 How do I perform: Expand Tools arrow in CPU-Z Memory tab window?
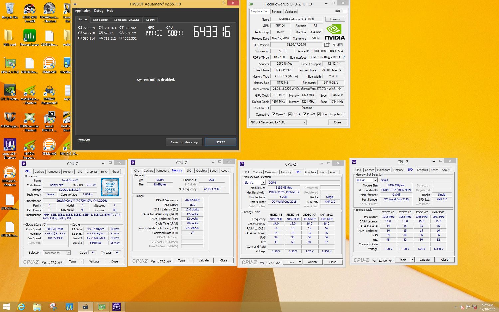point(191,260)
